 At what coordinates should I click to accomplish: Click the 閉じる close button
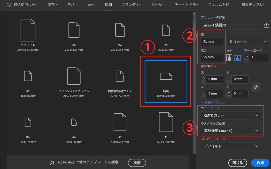(x=237, y=163)
